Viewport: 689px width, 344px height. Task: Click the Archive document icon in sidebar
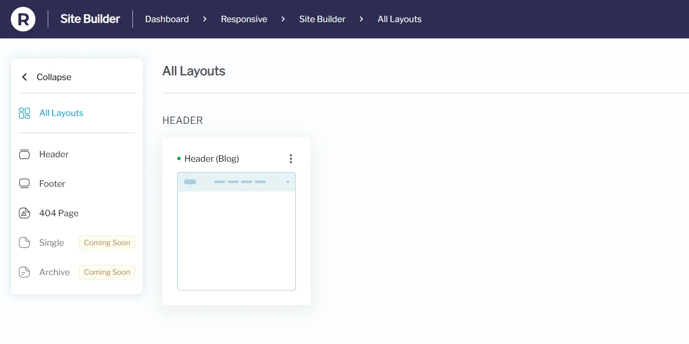[x=24, y=272]
